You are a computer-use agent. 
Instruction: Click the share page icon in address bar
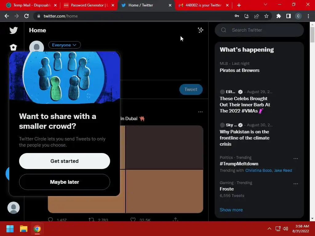[257, 16]
